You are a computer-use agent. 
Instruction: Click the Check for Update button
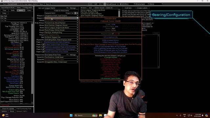click(8, 109)
